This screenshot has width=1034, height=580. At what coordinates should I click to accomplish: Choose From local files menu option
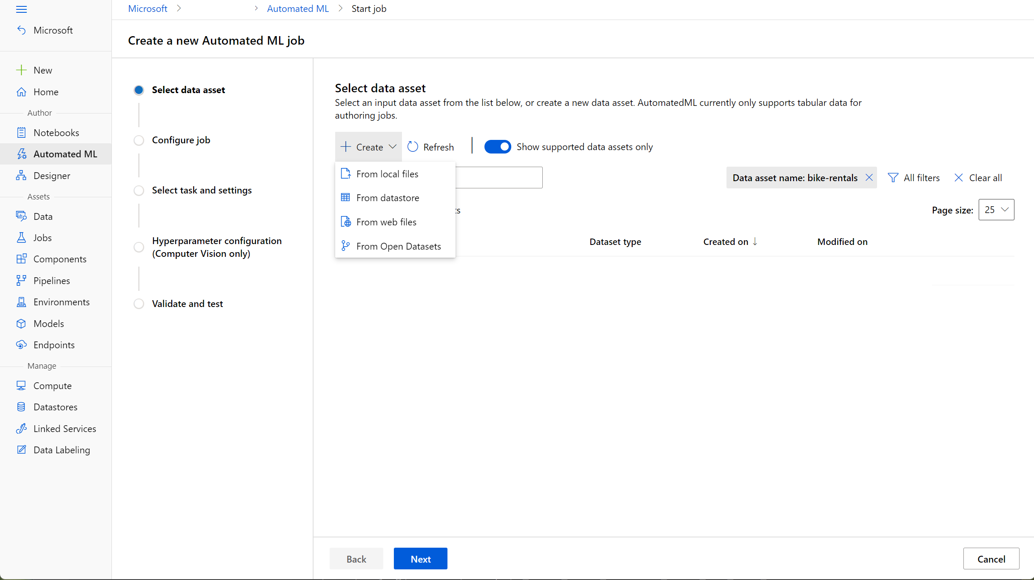(387, 174)
